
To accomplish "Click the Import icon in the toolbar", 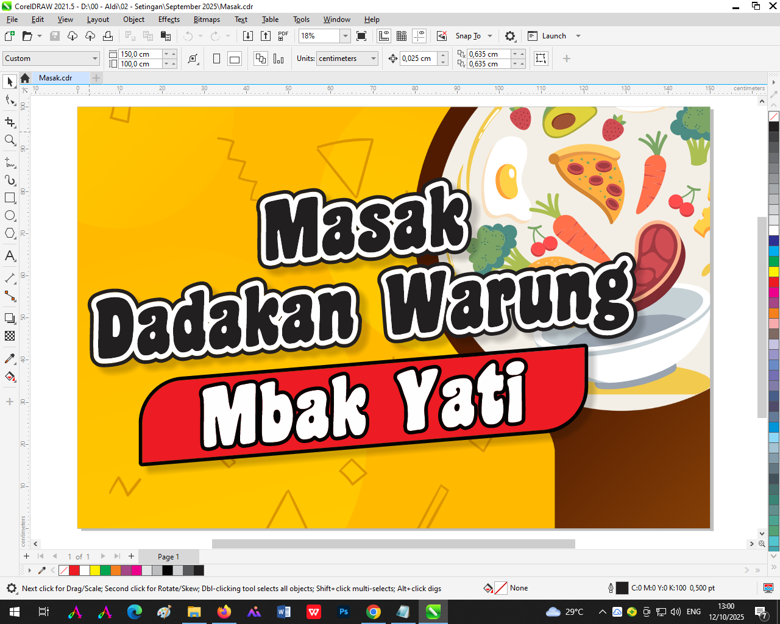I will click(248, 36).
